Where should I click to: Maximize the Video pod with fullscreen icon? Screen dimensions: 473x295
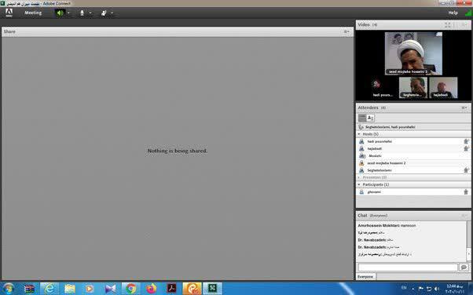(x=448, y=25)
